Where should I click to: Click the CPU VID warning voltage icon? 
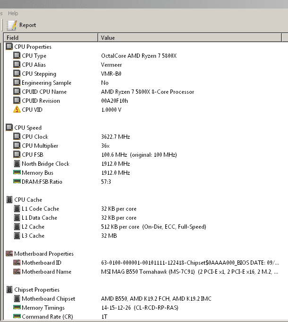coord(17,109)
